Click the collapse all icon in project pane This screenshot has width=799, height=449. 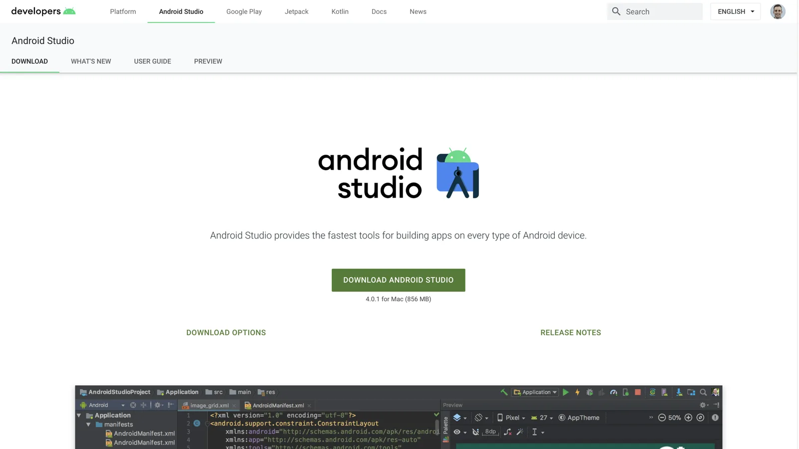tap(144, 405)
